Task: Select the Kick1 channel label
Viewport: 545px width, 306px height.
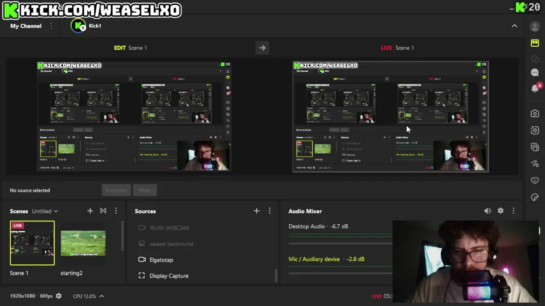Action: tap(95, 26)
